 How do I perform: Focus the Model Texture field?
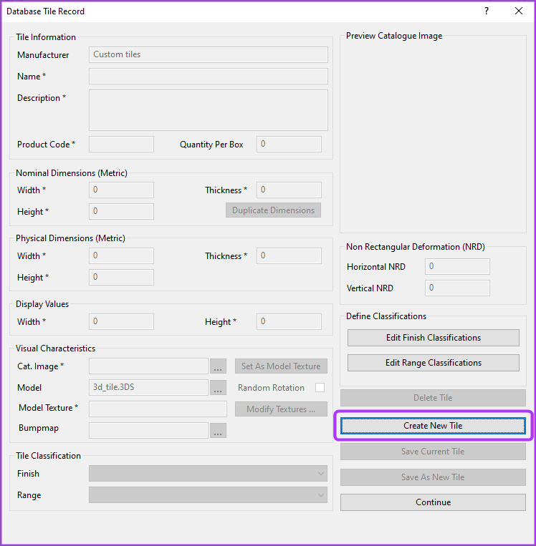pyautogui.click(x=158, y=409)
